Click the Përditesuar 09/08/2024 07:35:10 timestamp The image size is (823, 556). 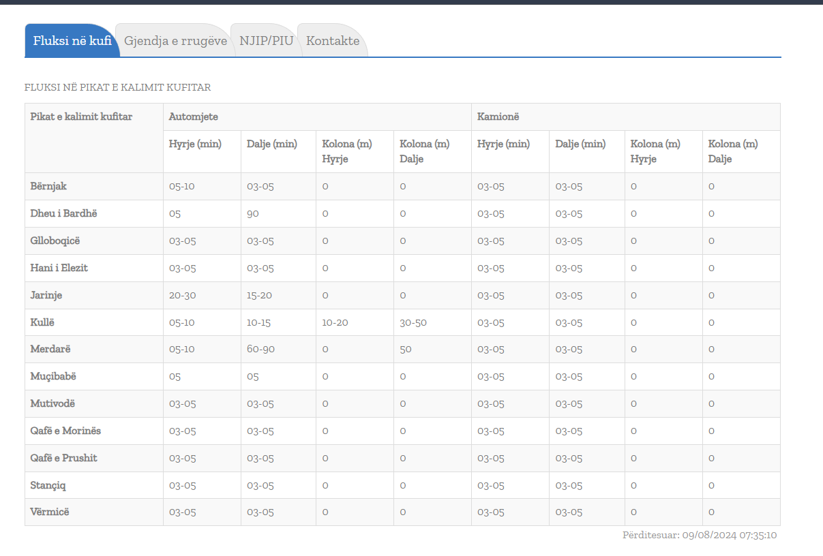tap(700, 535)
